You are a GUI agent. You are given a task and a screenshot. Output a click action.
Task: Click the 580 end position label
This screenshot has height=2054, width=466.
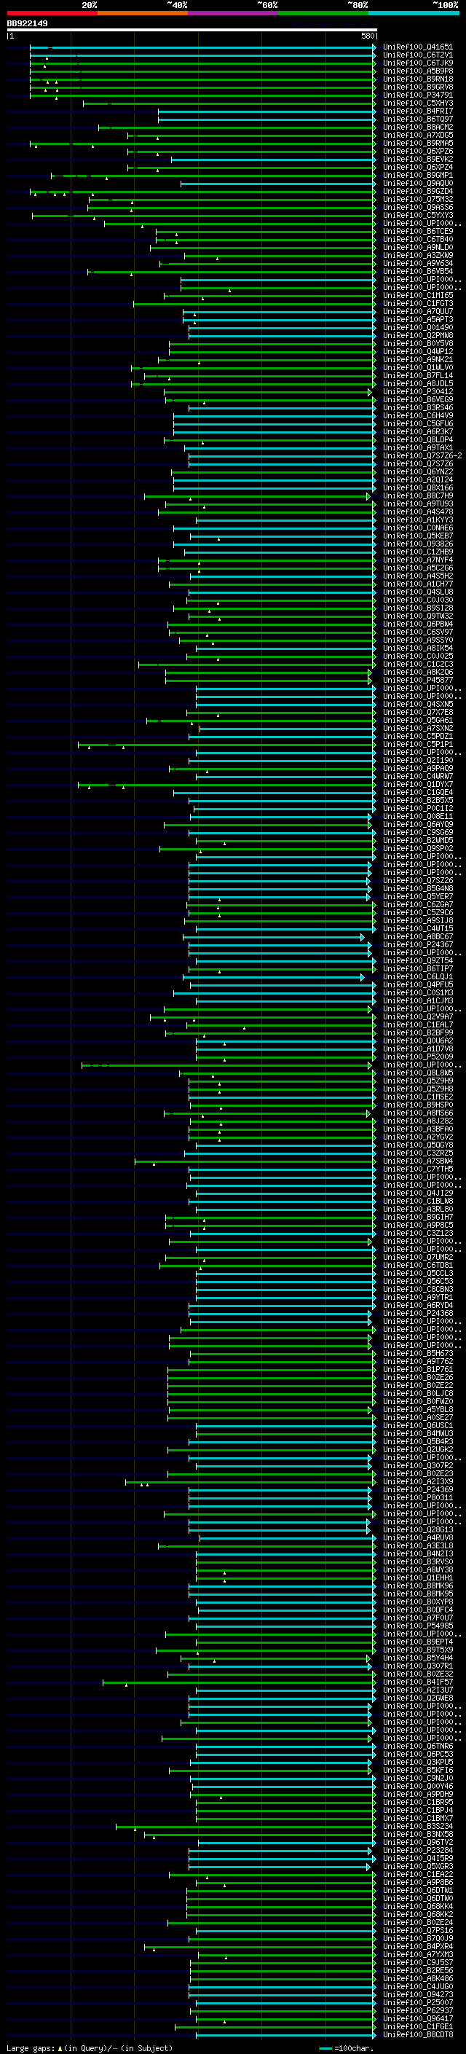pyautogui.click(x=368, y=36)
